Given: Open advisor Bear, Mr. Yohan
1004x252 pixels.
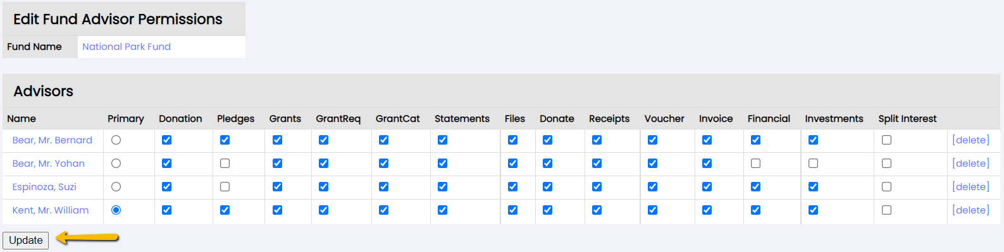Looking at the screenshot, I should tap(49, 164).
